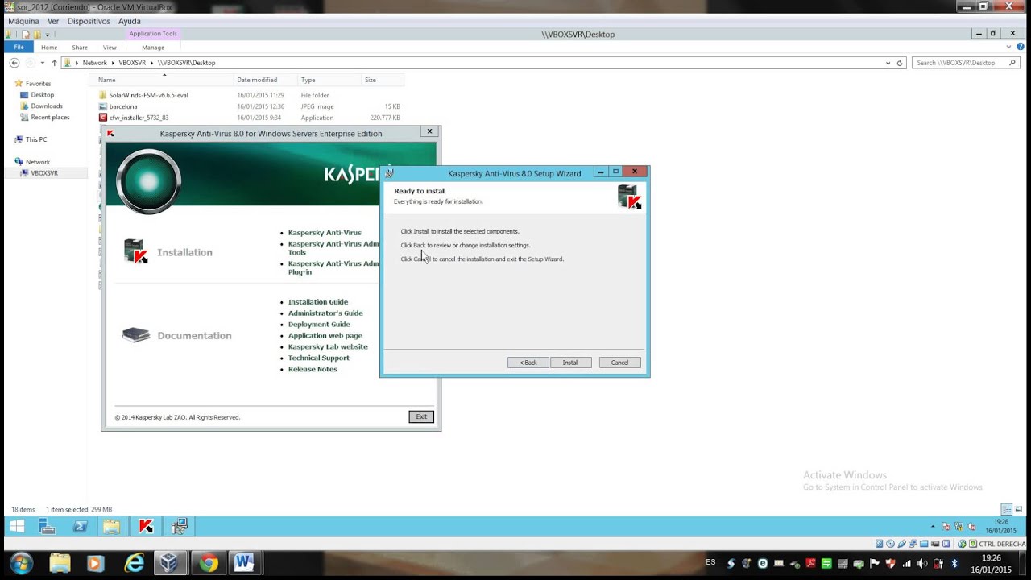Screen dimensions: 1031x580
Task: Go up one folder level in Explorer
Action: pos(54,63)
